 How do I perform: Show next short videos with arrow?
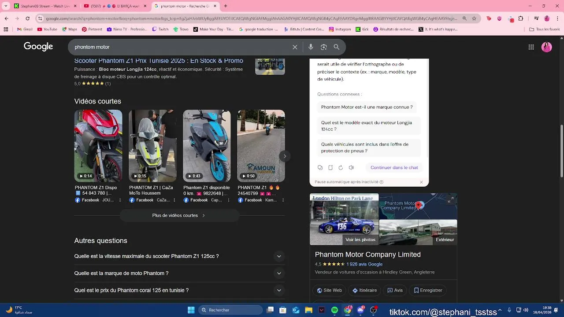[285, 156]
